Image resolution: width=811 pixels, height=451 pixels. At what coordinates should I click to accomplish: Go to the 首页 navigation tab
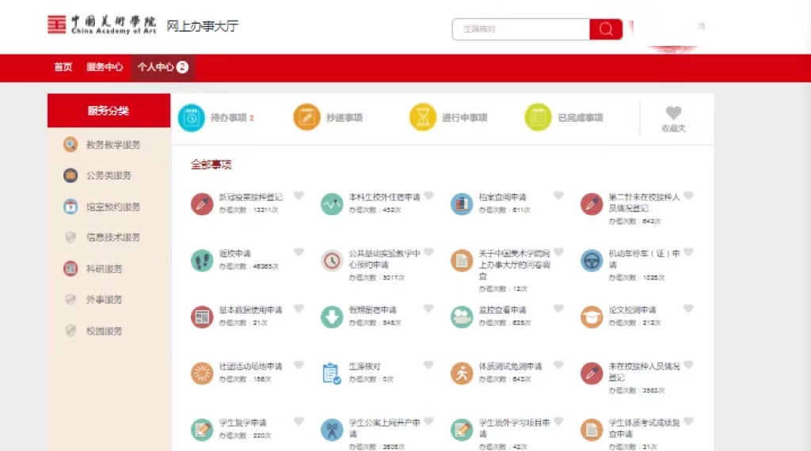pos(63,67)
